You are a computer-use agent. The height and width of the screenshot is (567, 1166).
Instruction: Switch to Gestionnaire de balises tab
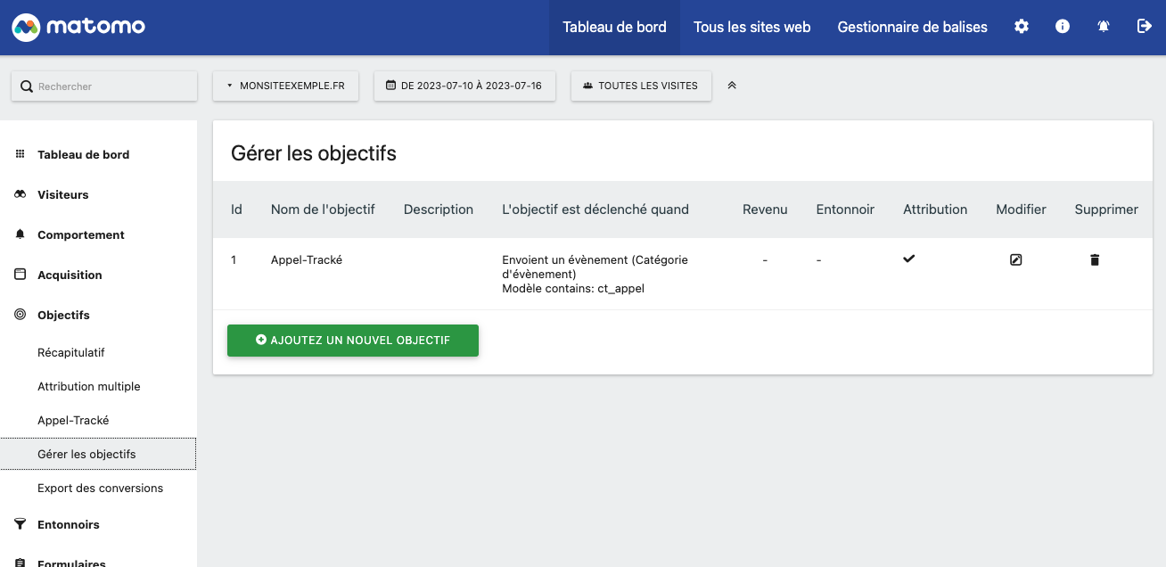coord(913,27)
